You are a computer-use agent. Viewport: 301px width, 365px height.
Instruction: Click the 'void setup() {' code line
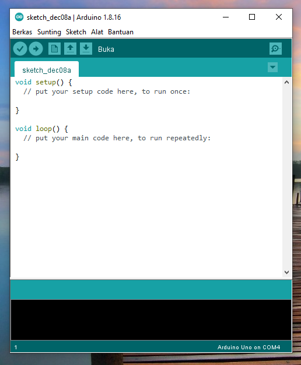[44, 82]
